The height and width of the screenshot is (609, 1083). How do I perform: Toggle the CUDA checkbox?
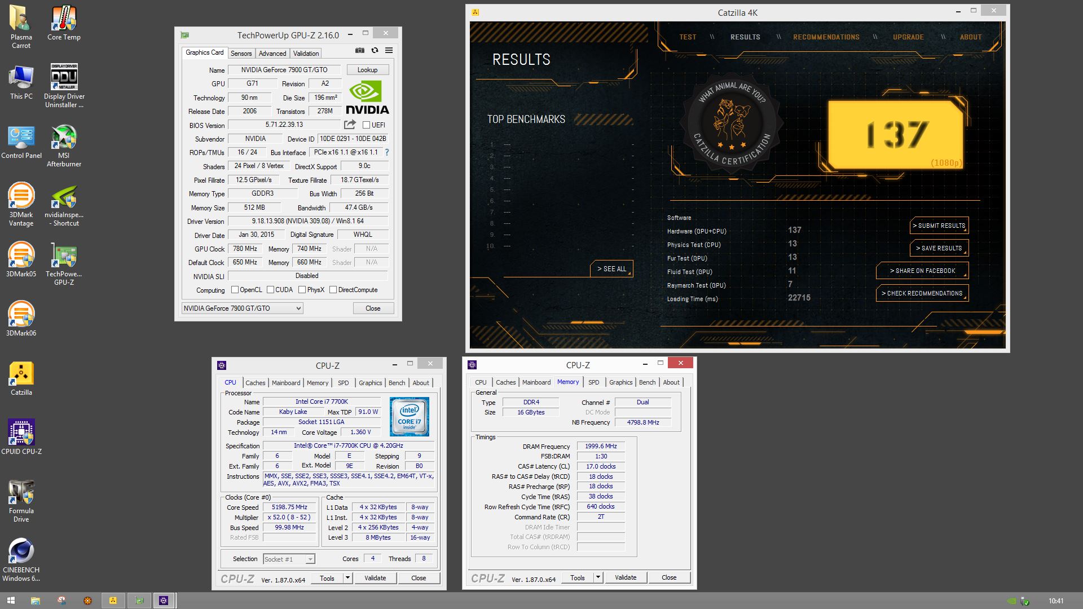(270, 290)
